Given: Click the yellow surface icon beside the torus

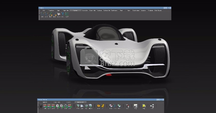Looking at the screenshot, I should [x=103, y=106].
